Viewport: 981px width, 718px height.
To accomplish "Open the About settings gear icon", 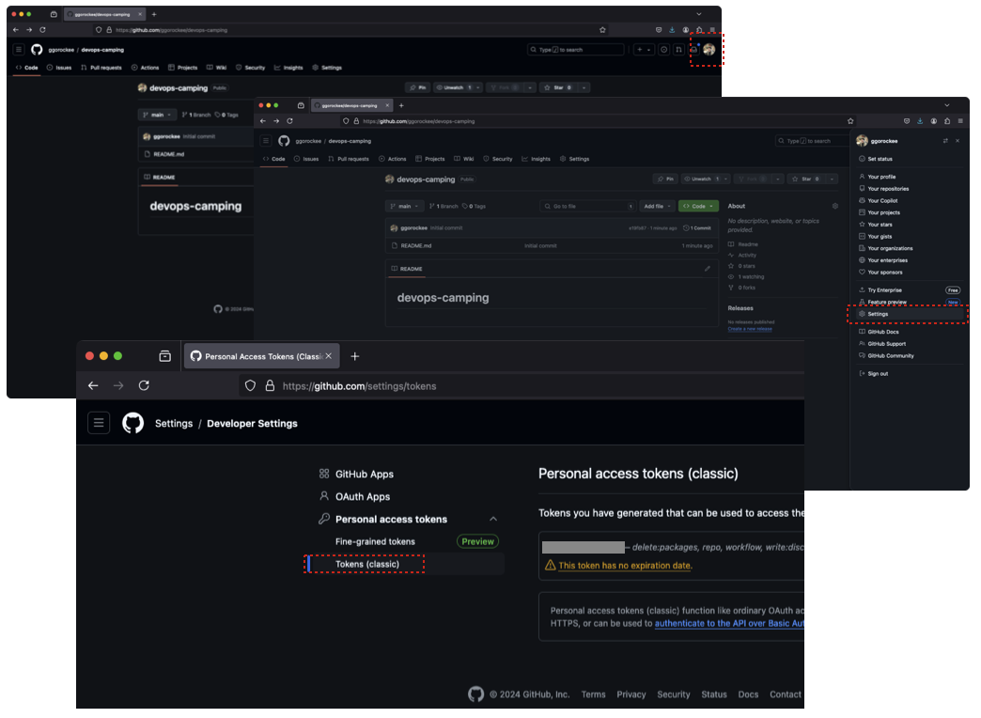I will 834,207.
